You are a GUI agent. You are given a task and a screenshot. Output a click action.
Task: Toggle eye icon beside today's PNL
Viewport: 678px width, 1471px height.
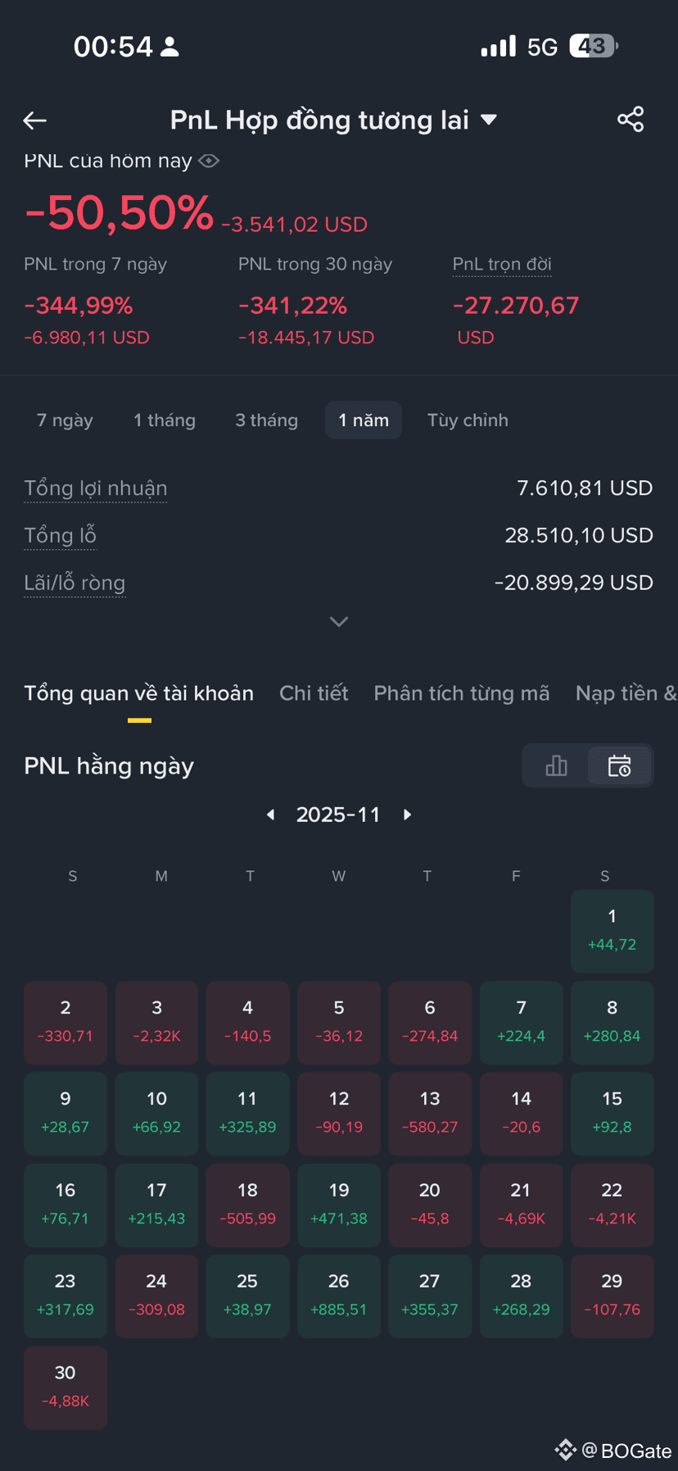point(209,161)
